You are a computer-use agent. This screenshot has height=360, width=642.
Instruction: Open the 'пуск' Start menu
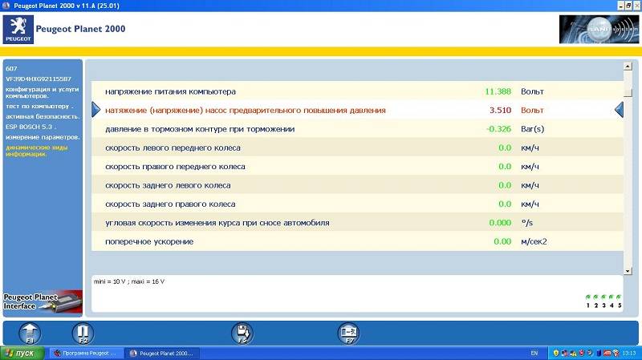click(x=22, y=353)
